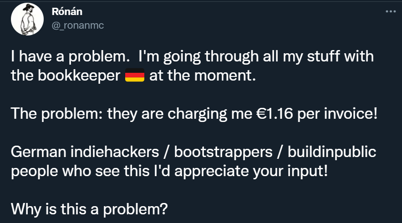Visit the @_ronanmc handle link
The image size is (402, 223).
[78, 25]
